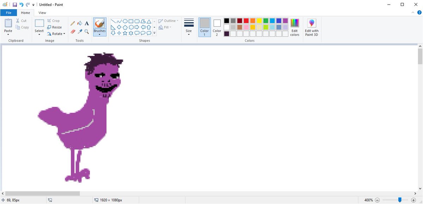Select the Fill with color bucket tool

80,23
